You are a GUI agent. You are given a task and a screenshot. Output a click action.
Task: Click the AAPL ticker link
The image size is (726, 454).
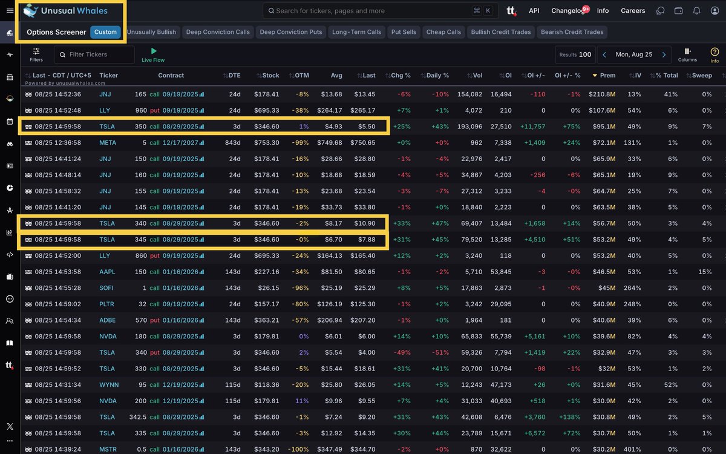point(108,272)
